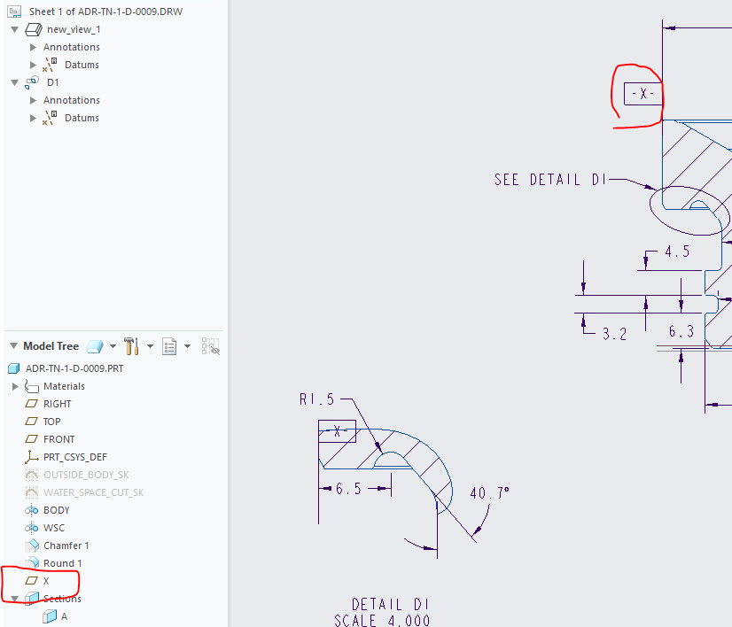Select the 40.7° angle dimension
The image size is (732, 627).
click(489, 493)
